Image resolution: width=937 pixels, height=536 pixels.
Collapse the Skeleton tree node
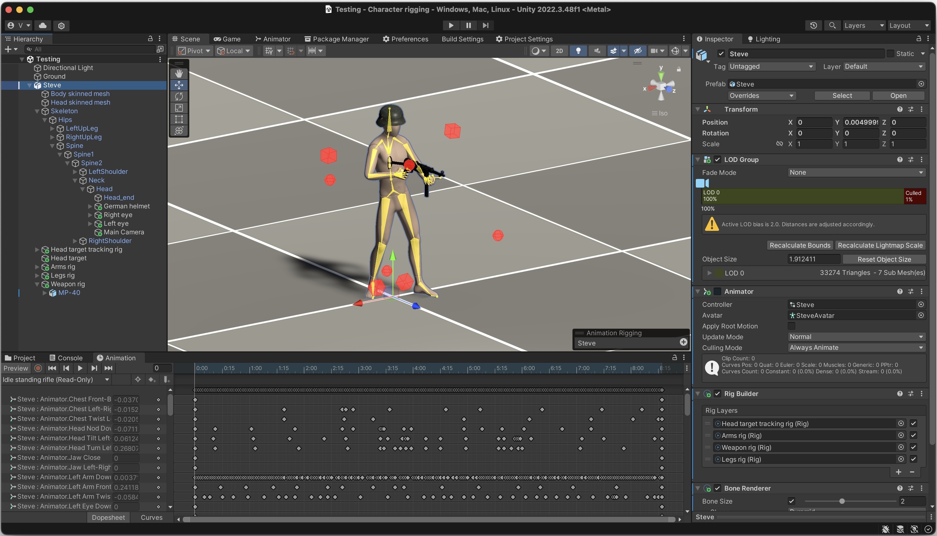coord(37,111)
